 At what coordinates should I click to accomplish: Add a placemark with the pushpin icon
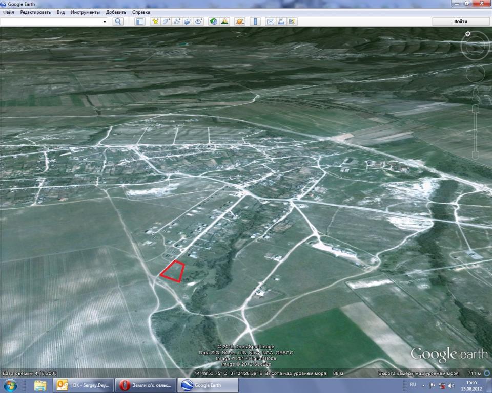pos(155,21)
